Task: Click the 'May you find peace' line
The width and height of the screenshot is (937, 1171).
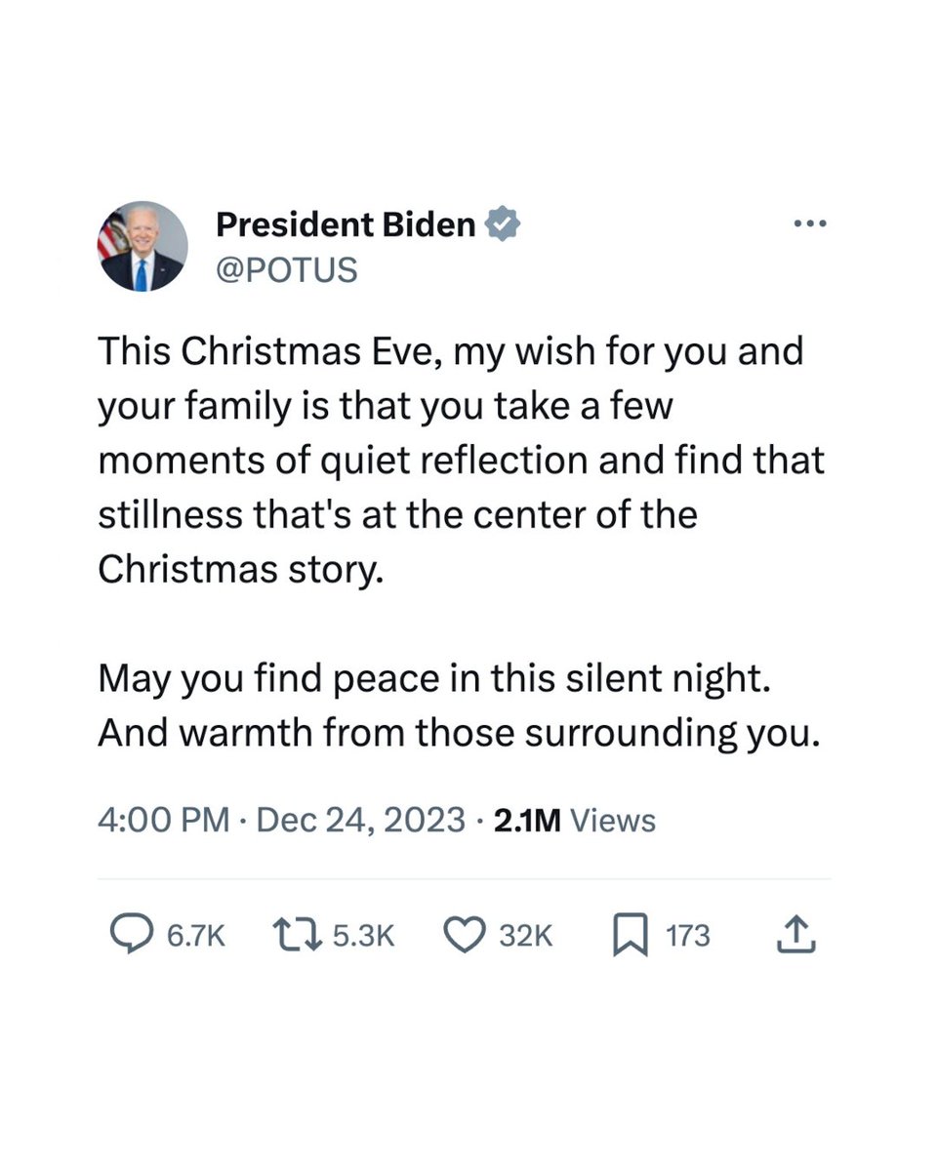Action: tap(435, 680)
